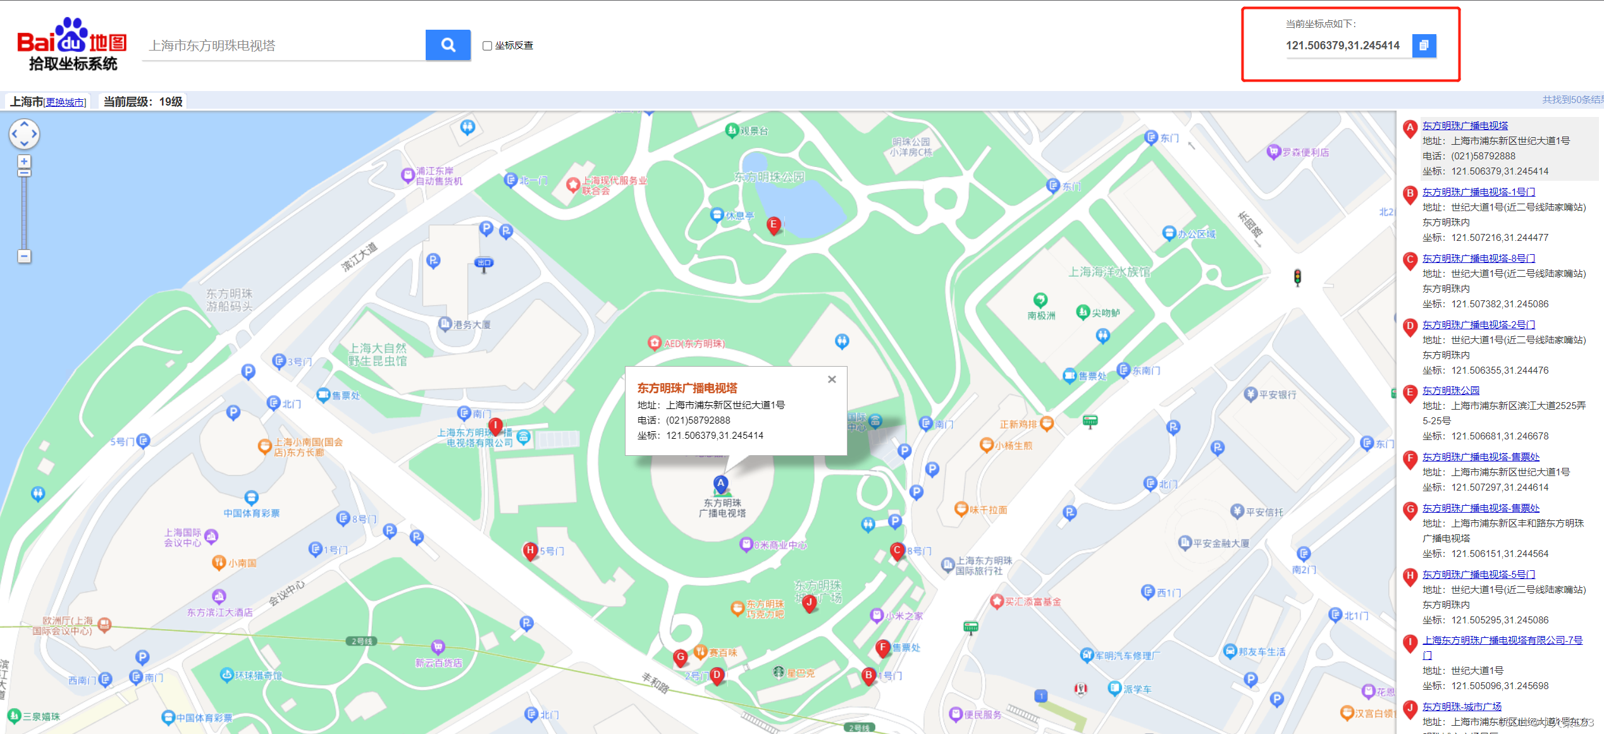The width and height of the screenshot is (1604, 734).
Task: Click the red E badge in results list
Action: click(x=1410, y=393)
